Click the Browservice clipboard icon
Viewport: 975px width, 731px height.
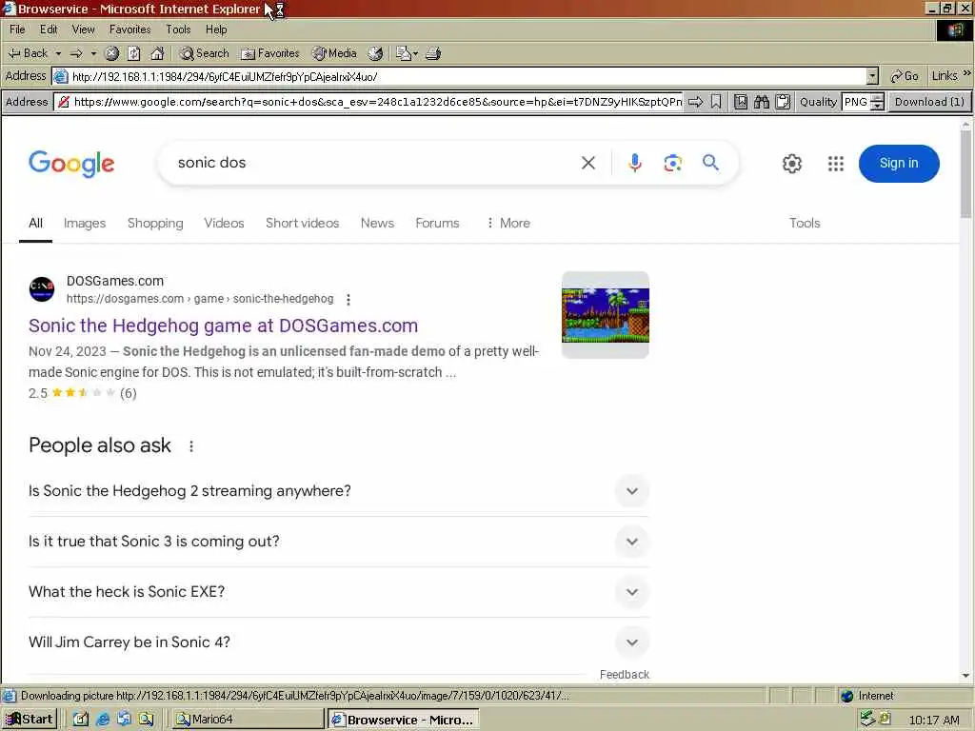(x=783, y=102)
